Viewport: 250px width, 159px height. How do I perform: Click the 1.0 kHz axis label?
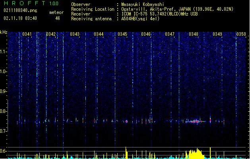pos(4,72)
